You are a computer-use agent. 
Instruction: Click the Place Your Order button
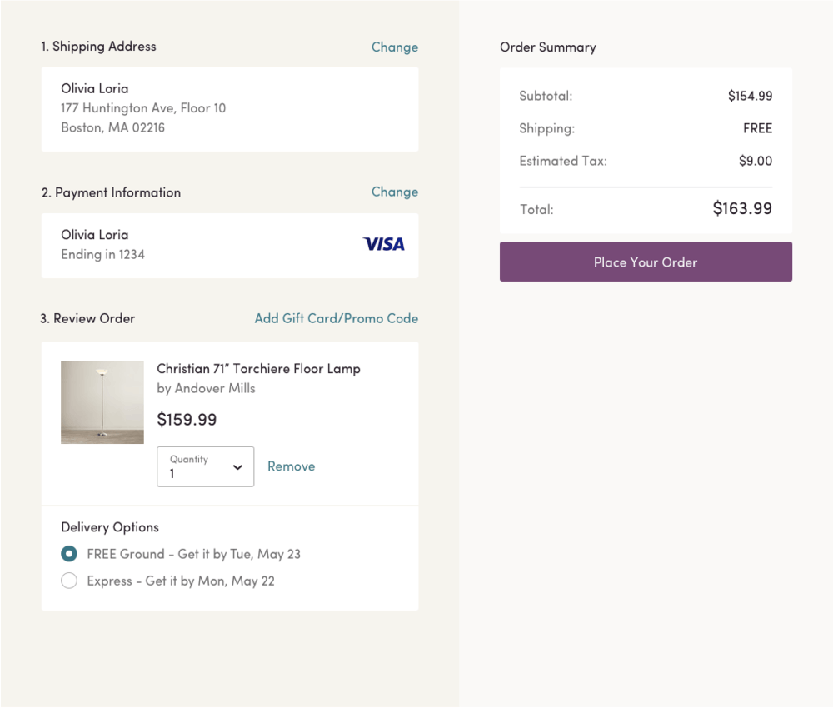point(646,262)
